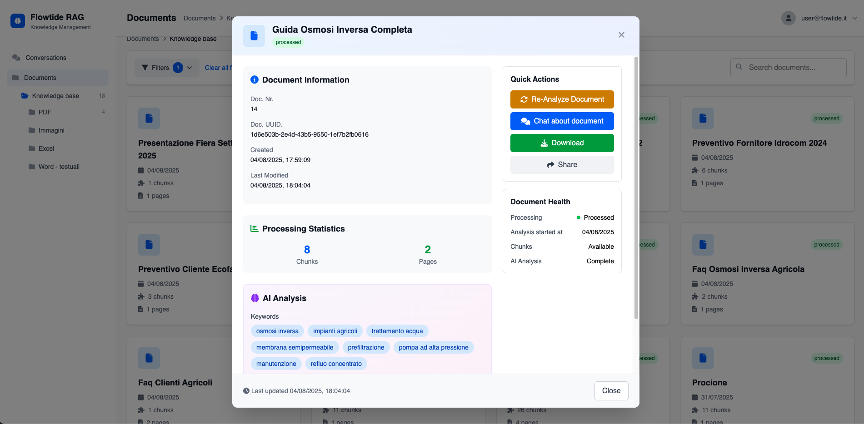The image size is (864, 424).
Task: Select the Documents folder icon in sidebar
Action: [x=15, y=77]
